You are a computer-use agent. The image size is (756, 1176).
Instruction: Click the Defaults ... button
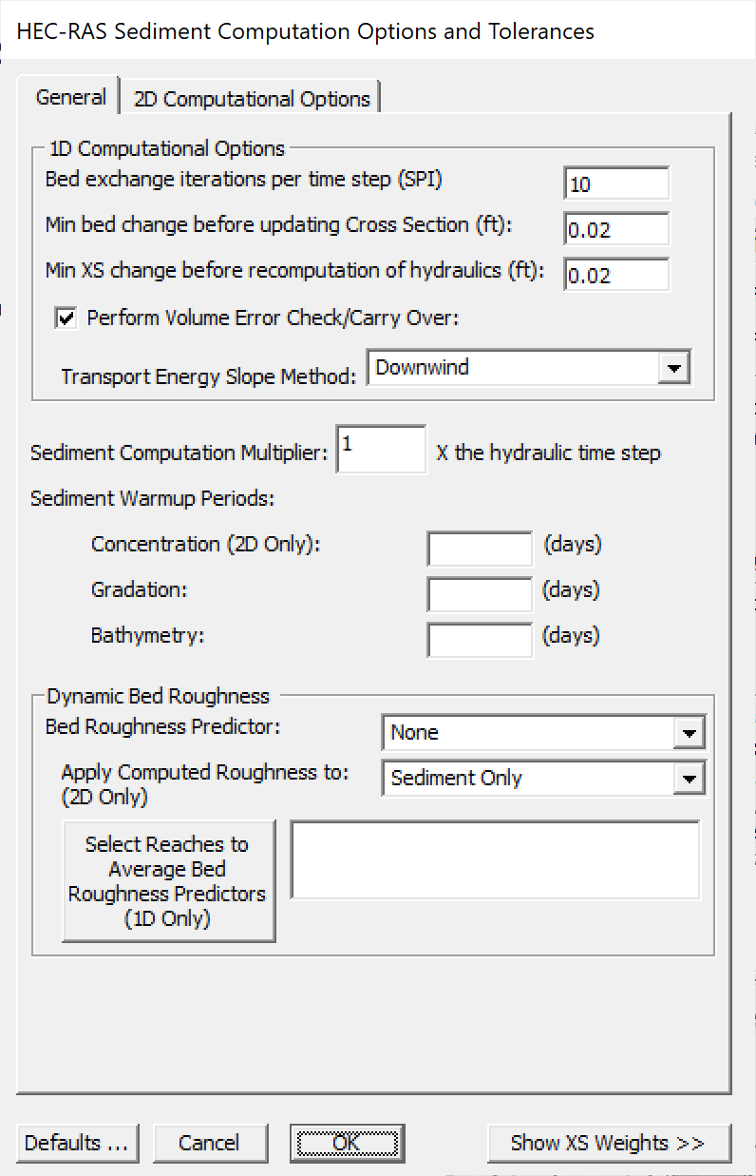pyautogui.click(x=77, y=1143)
